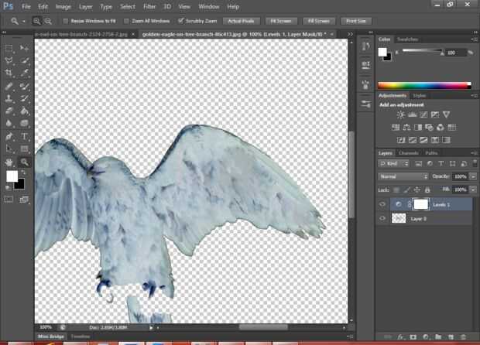
Task: Select the Clone Stamp tool
Action: coord(9,98)
